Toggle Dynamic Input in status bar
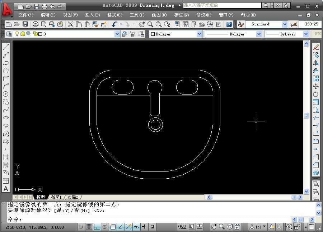The height and width of the screenshot is (232, 323). pos(136,227)
